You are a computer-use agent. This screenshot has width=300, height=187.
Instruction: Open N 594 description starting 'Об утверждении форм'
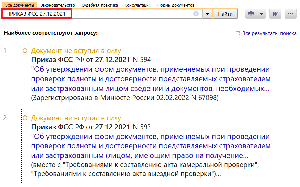151,79
